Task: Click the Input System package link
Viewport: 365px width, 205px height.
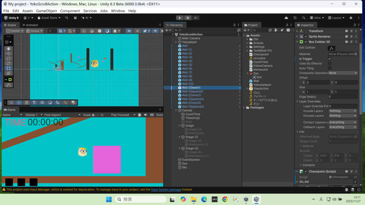Action: pos(166,189)
